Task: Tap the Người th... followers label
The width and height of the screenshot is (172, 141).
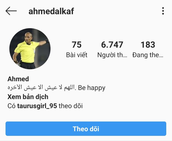Action: (112, 55)
